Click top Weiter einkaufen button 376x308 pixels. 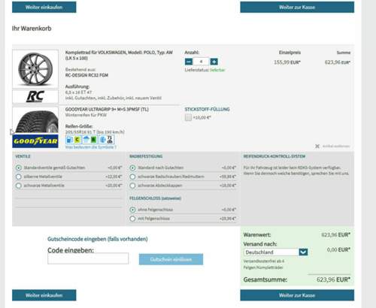[44, 7]
